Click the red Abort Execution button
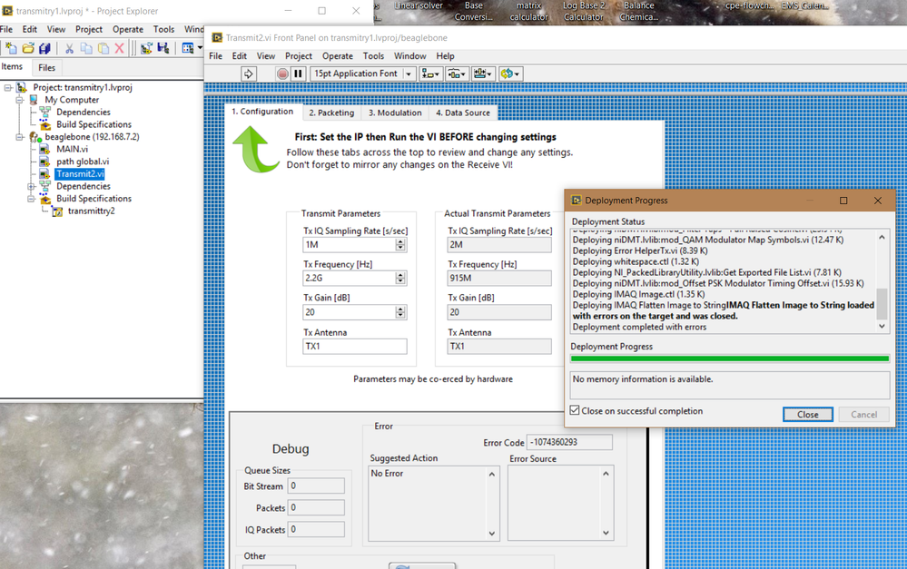This screenshot has width=907, height=569. pos(282,74)
